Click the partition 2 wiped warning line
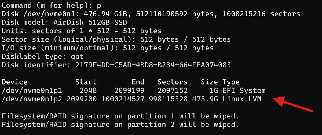Screen dimensions: 322x135 click(x=120, y=125)
